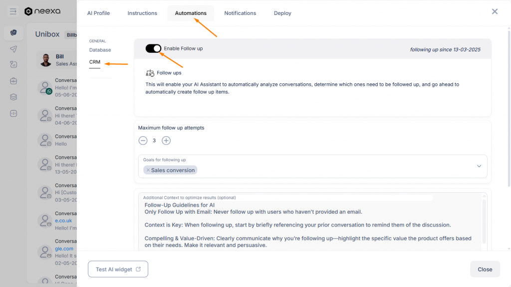Click Bill's avatar photo
Viewport: 511px width, 287px height.
[x=45, y=60]
